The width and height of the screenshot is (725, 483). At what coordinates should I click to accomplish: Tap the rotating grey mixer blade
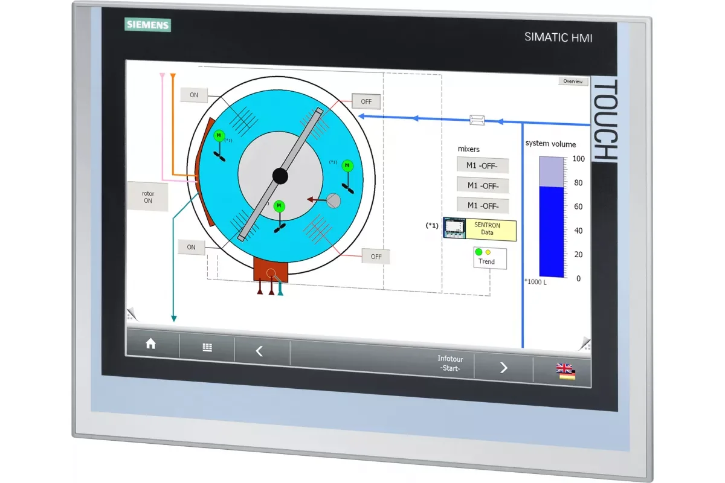coord(280,175)
